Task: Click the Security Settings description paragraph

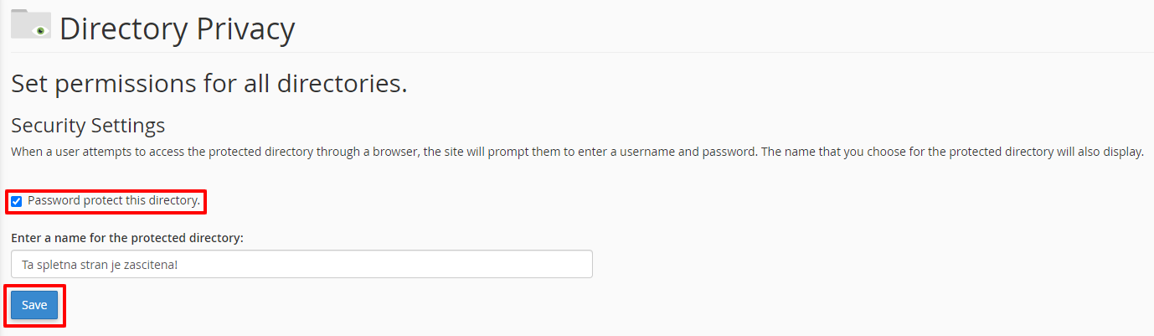Action: pos(577,152)
